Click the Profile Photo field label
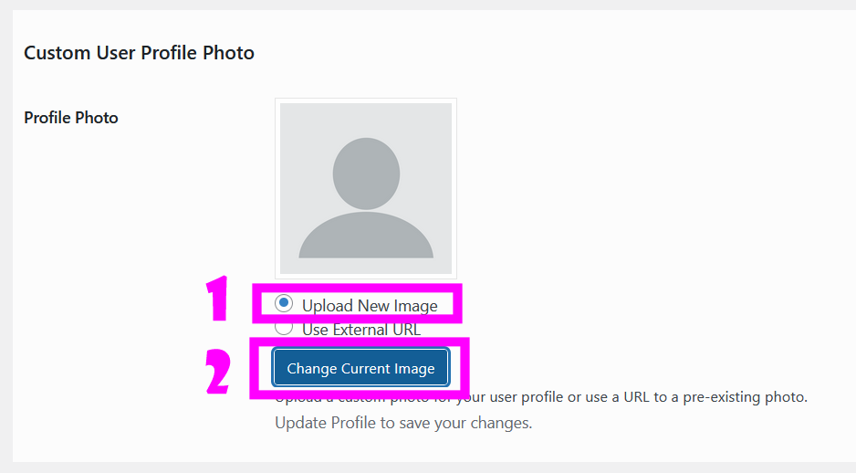 pos(71,118)
